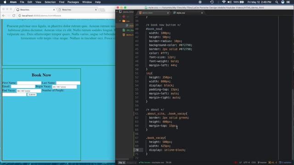The image size is (294, 165).
Task: Open Spotlight search icon
Action: [277, 2]
